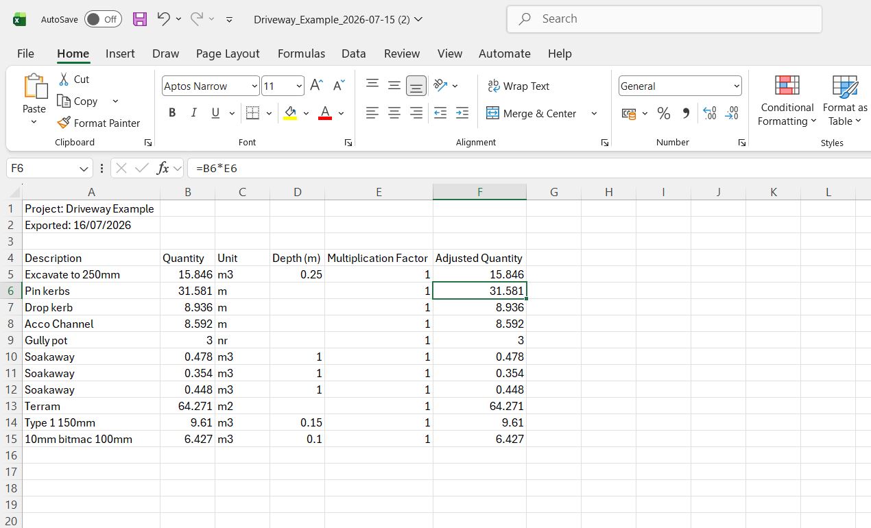Toggle underline formatting
Screen dimensions: 871x528
click(x=215, y=113)
